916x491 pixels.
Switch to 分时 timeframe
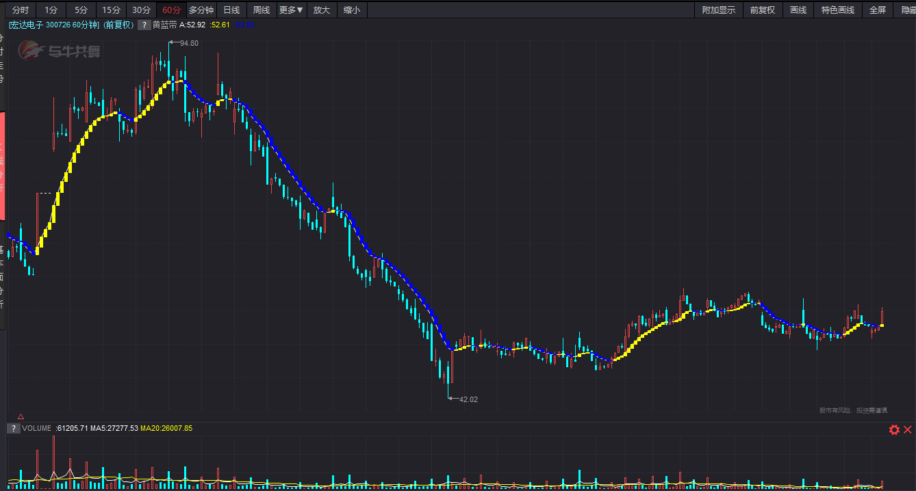point(21,10)
